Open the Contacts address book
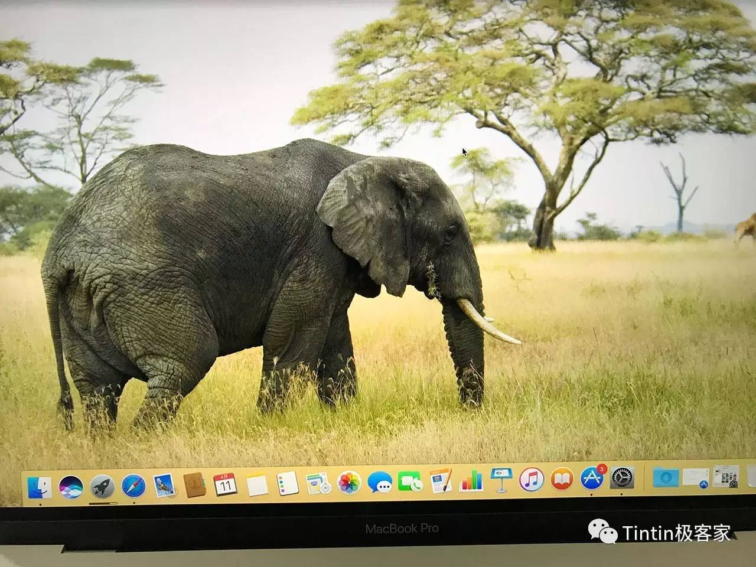The width and height of the screenshot is (756, 567). pos(194,485)
